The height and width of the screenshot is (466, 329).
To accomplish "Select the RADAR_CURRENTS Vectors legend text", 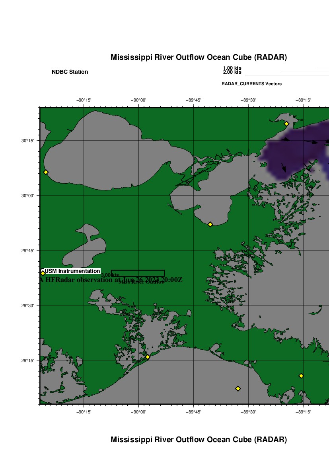I will [251, 84].
